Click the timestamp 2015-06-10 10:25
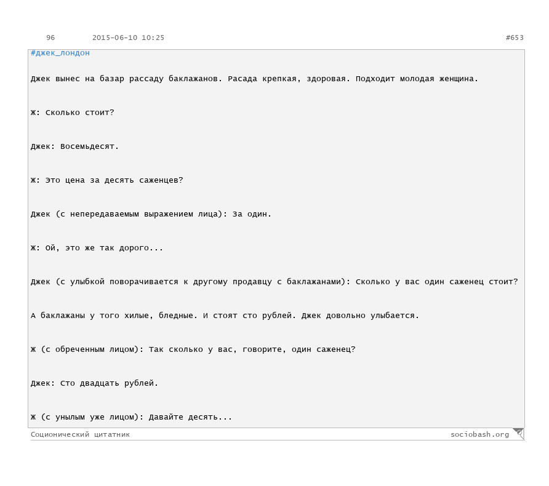This screenshot has width=549, height=486. [x=128, y=38]
